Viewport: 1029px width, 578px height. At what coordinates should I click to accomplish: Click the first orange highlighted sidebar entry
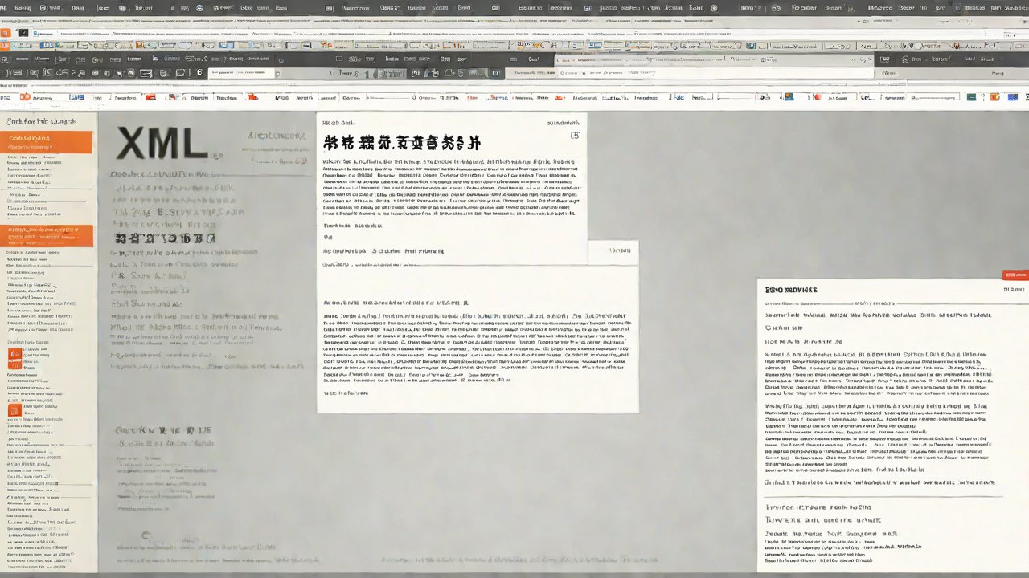(x=47, y=142)
